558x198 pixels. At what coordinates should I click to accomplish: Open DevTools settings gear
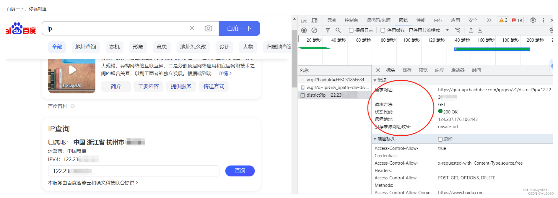coord(533,20)
